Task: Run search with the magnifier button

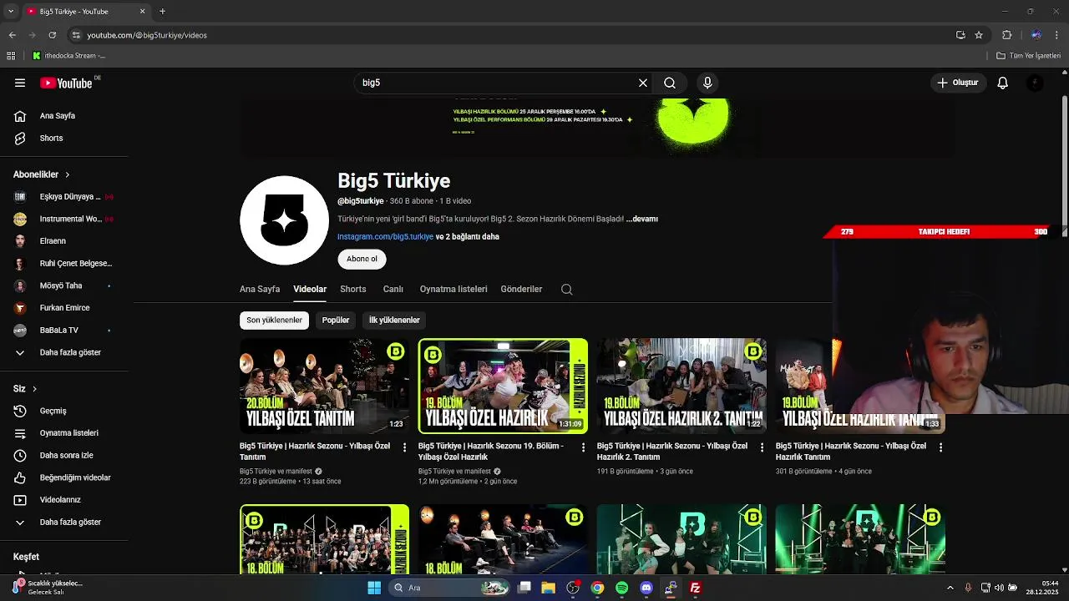Action: [670, 83]
